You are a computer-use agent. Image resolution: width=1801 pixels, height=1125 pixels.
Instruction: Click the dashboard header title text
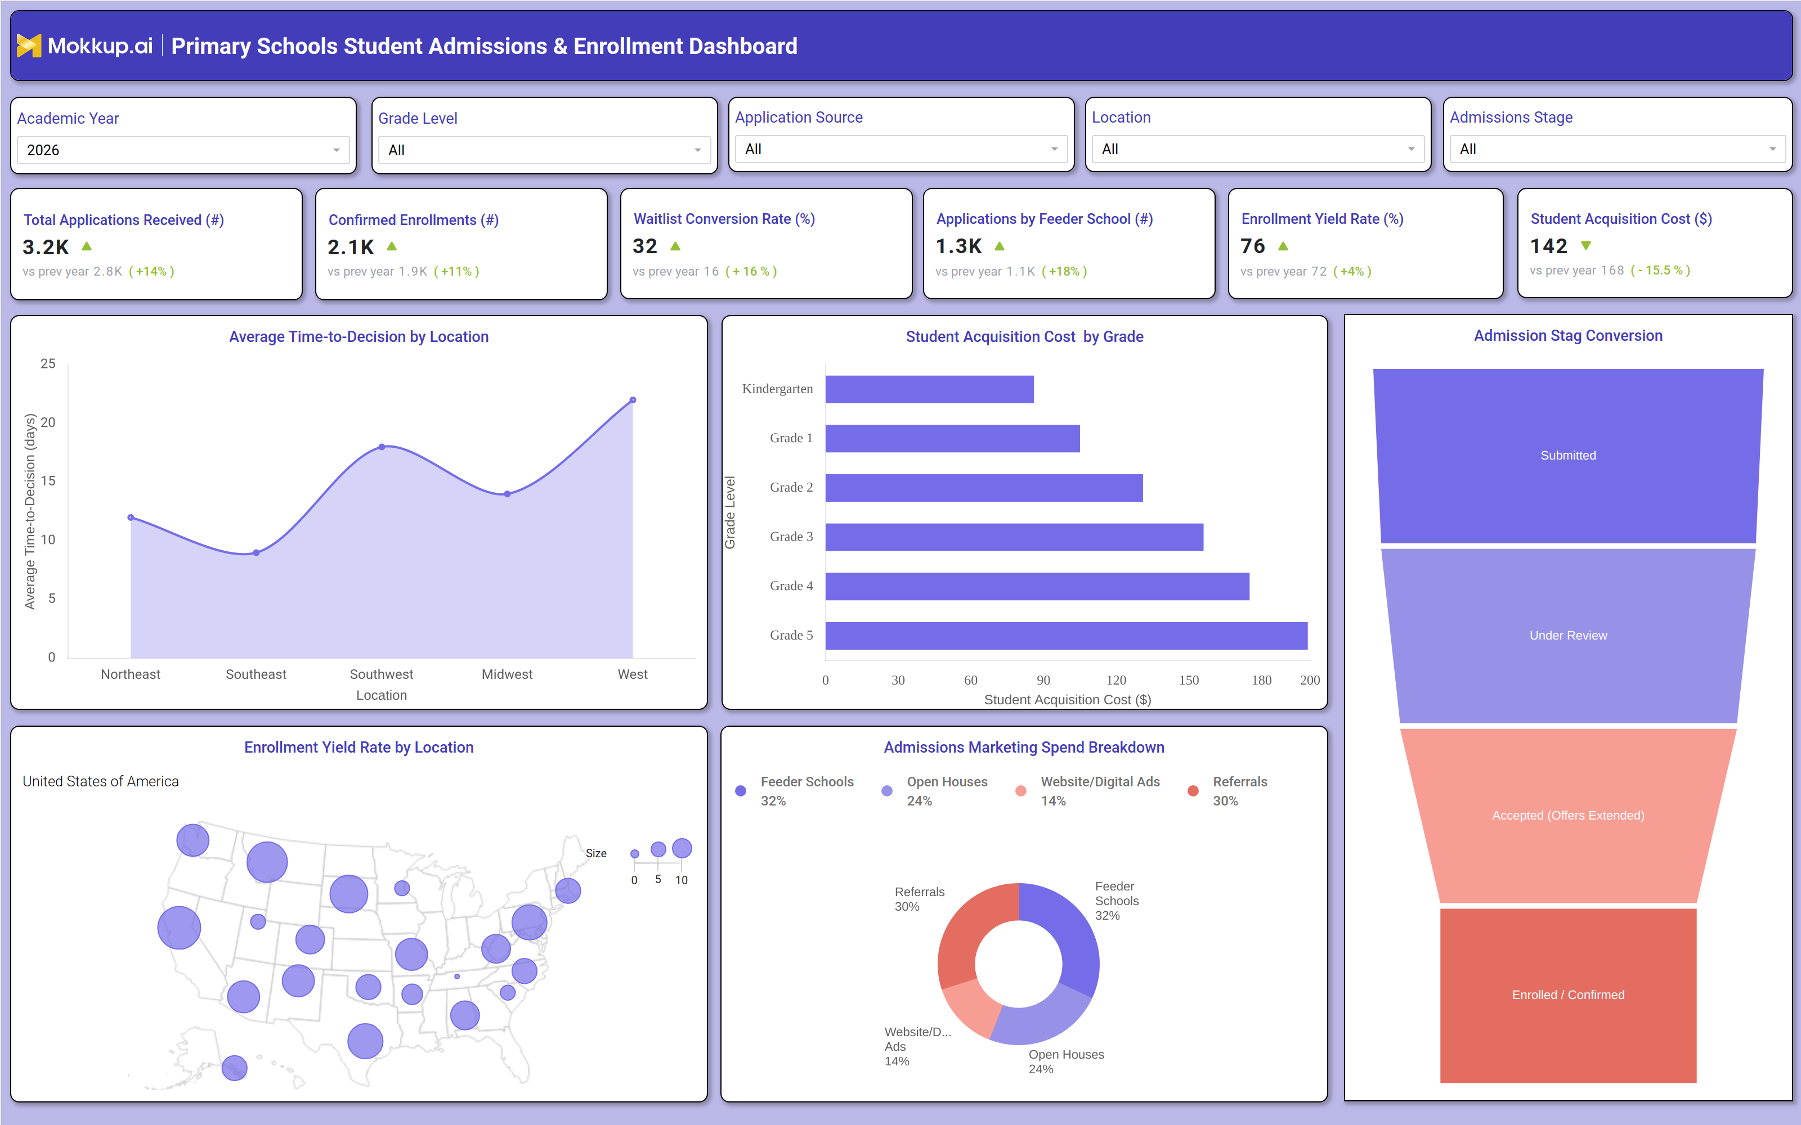(484, 46)
